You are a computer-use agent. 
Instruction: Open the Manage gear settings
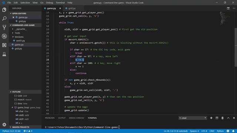(4, 125)
